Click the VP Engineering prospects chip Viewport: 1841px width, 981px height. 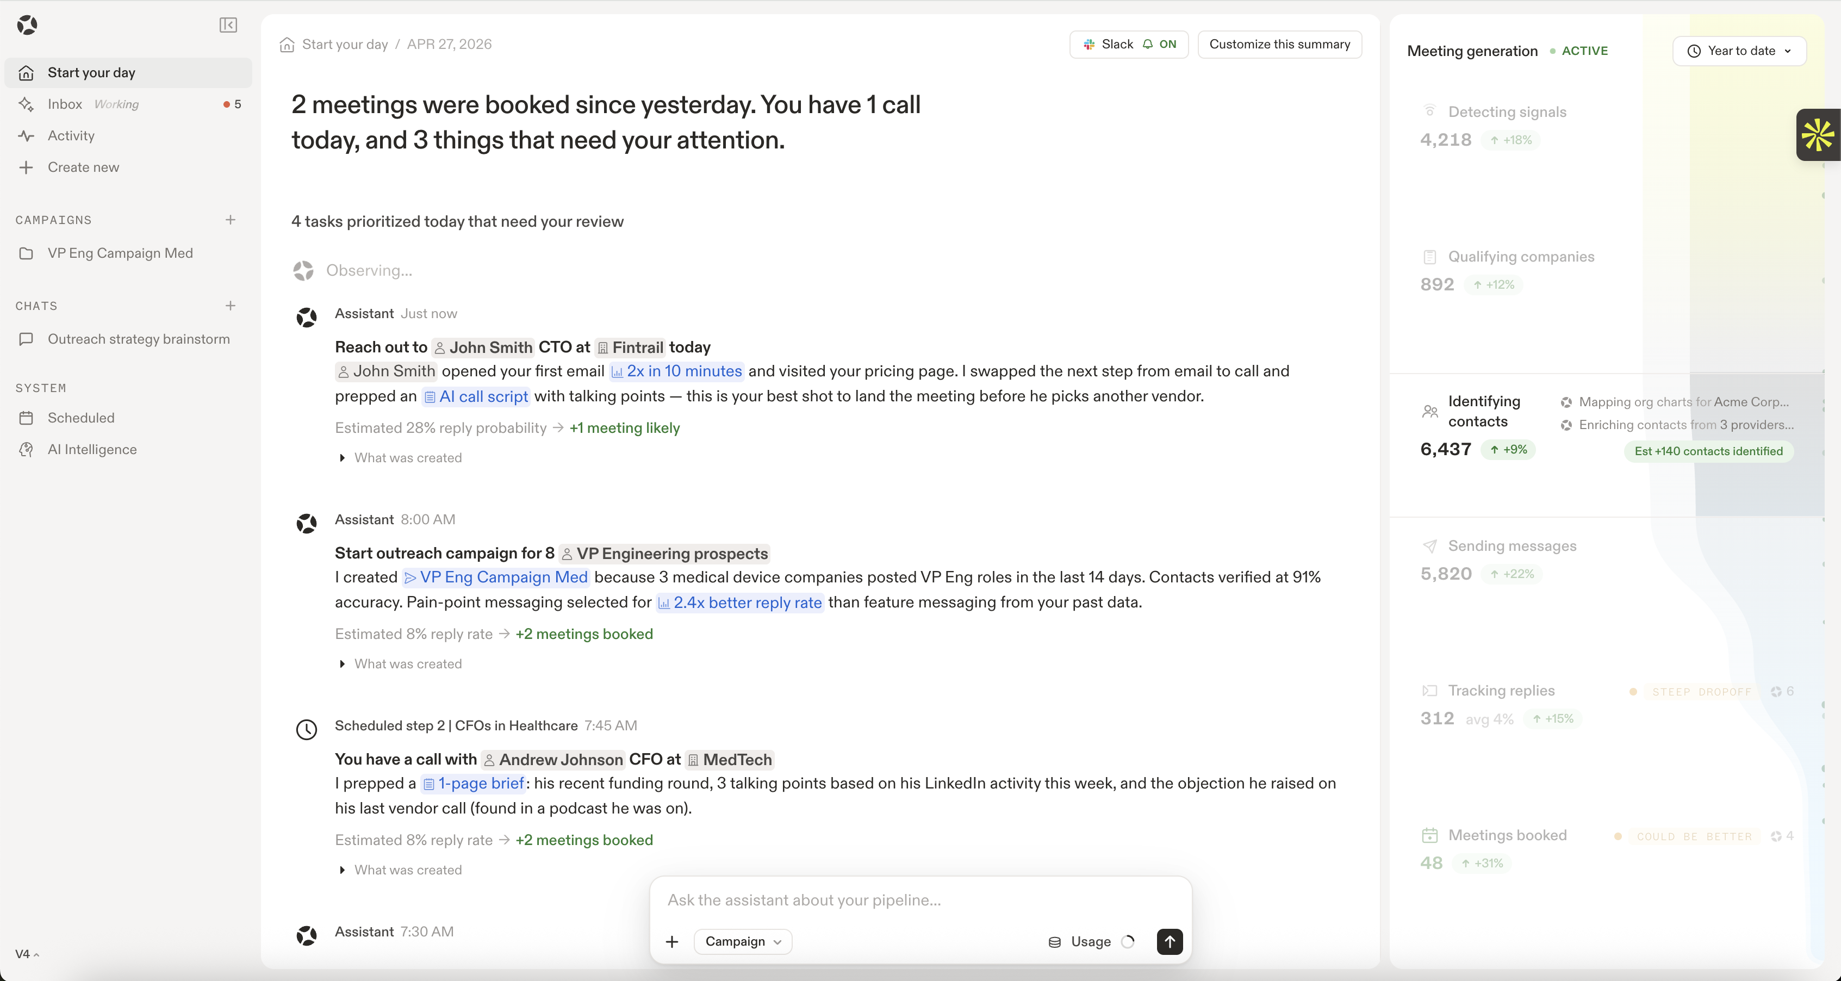(x=664, y=554)
